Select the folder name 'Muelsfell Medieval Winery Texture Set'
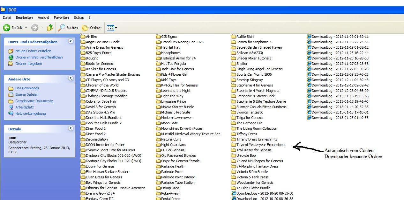Viewport: 404px width, 200px height. (x=191, y=134)
